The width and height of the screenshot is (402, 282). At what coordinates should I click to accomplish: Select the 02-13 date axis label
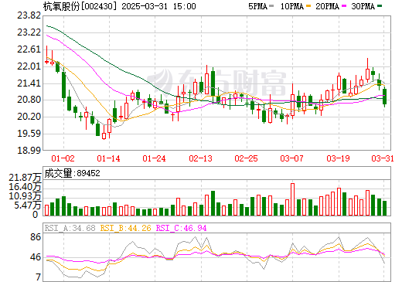click(x=200, y=158)
